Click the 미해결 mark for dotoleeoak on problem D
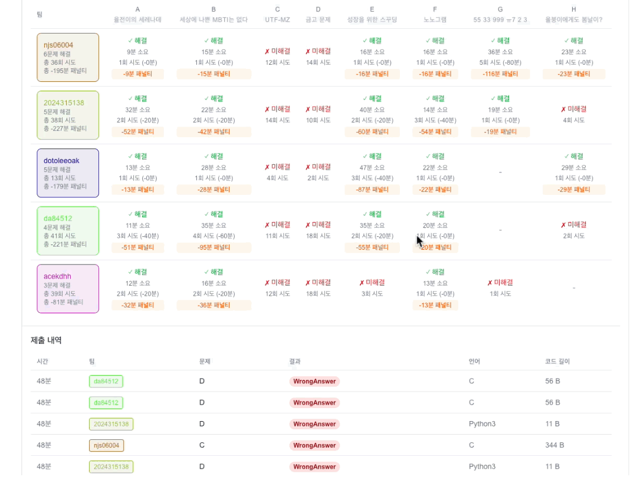 318,167
